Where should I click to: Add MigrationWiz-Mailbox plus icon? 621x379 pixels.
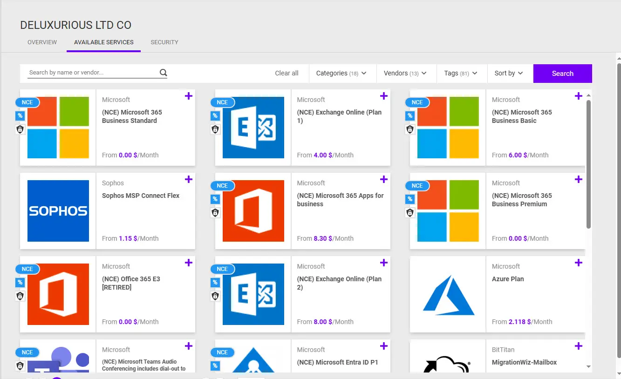coord(579,346)
